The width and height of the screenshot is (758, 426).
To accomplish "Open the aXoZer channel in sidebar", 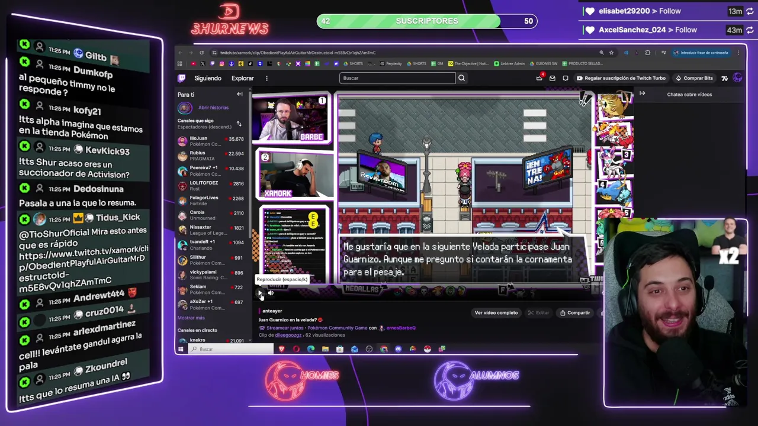I will pyautogui.click(x=211, y=304).
